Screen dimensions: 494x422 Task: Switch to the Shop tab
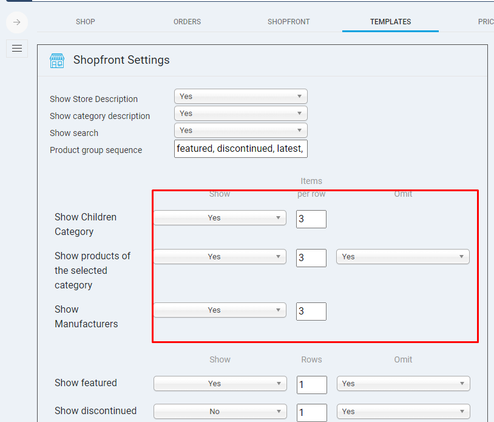86,22
